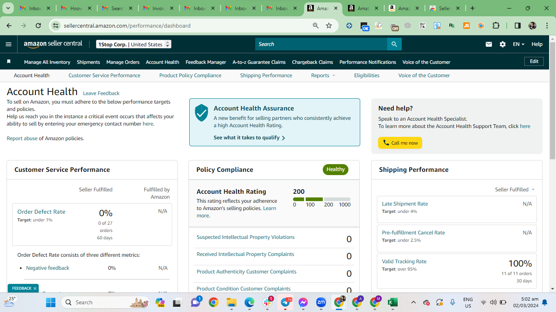Bookmark this page with the star icon
This screenshot has width=556, height=312.
(x=329, y=26)
